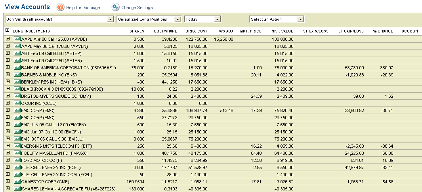Click the FIDELITY MAGELLAN FD (FMAGX) name
The height and width of the screenshot is (192, 422).
(x=54, y=154)
